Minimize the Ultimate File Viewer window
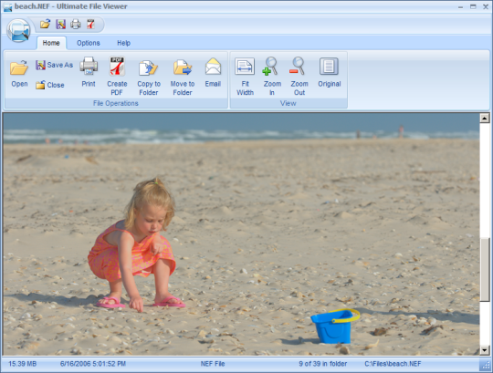 (x=461, y=7)
